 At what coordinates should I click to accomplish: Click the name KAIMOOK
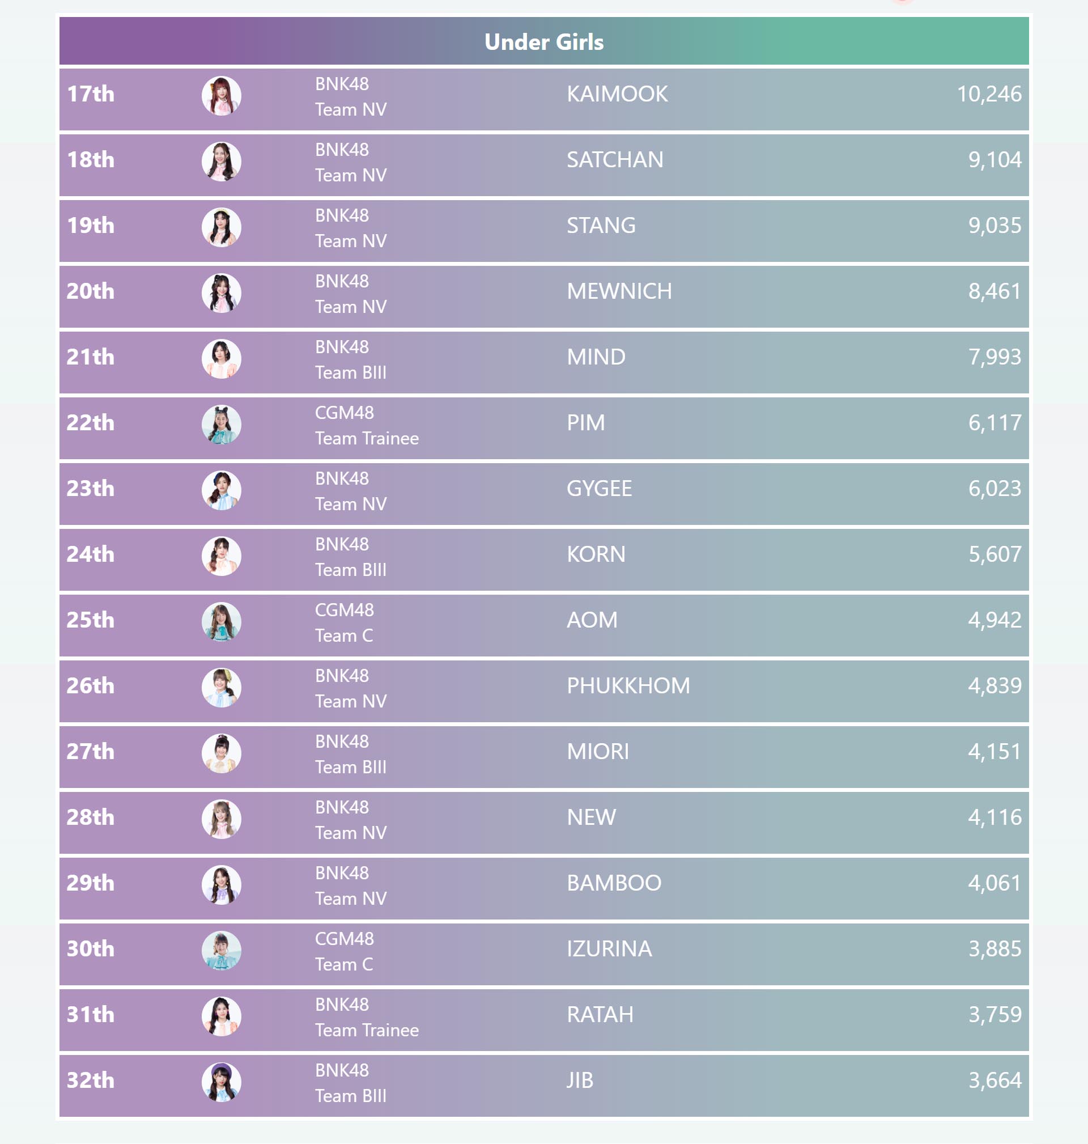617,94
